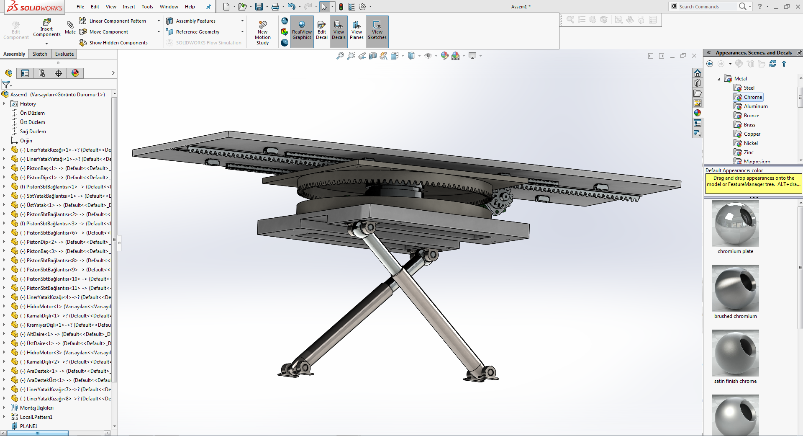Open Reference Geometry tool
The image size is (803, 436).
pos(193,32)
